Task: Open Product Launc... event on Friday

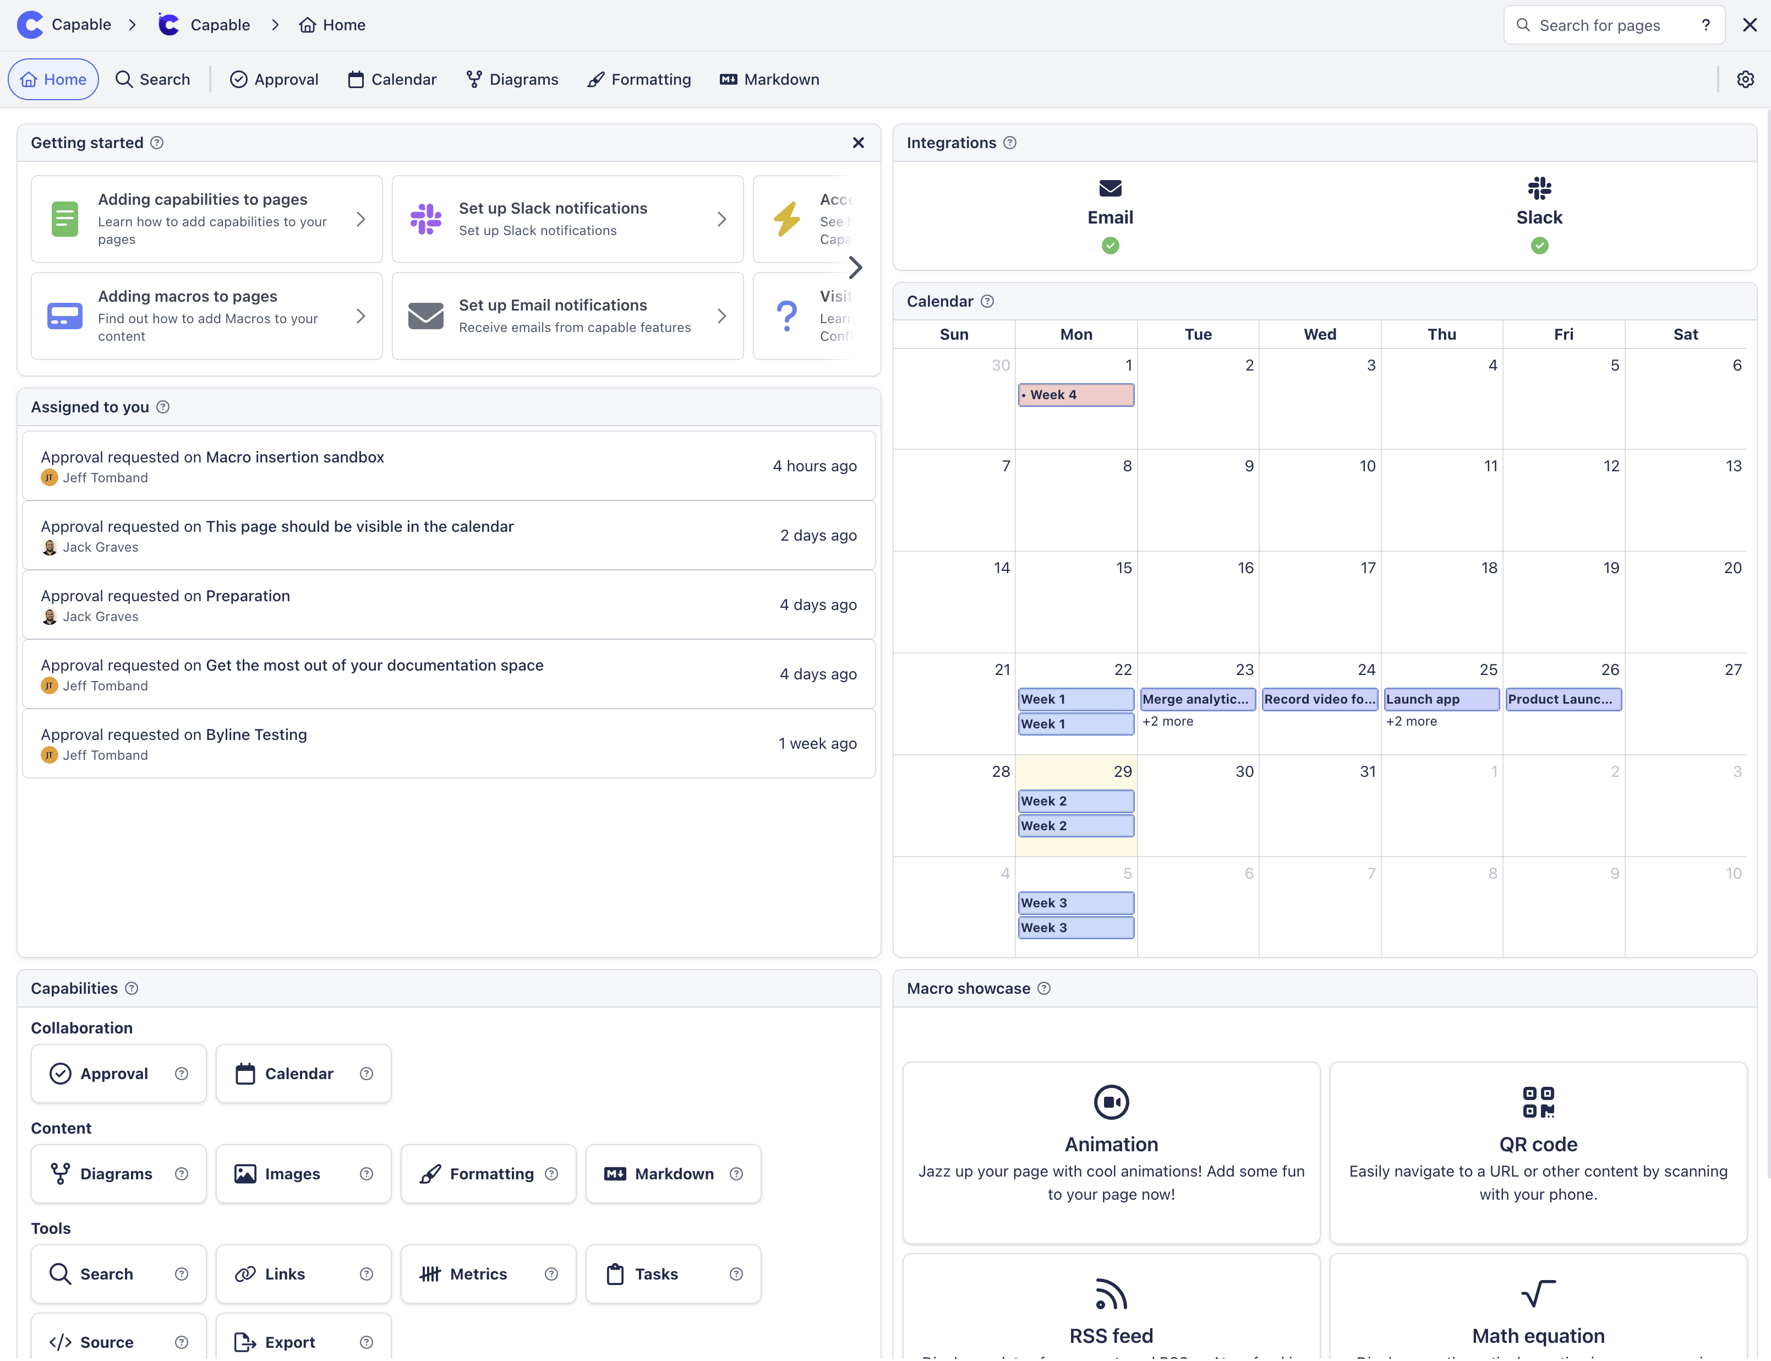Action: (1563, 699)
